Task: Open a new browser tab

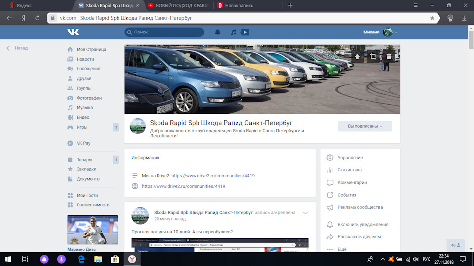Action: 290,5
